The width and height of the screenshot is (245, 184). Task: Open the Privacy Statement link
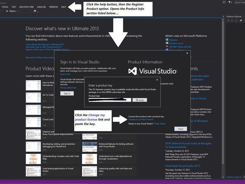coord(68,88)
